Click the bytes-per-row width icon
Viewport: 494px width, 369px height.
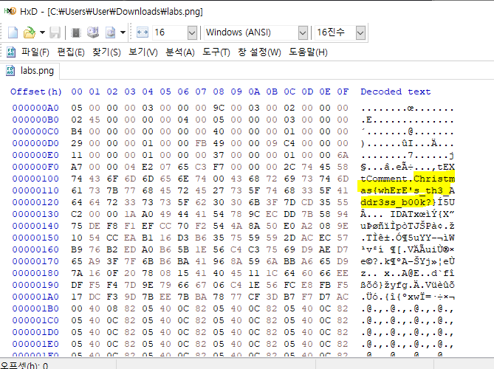(x=143, y=32)
